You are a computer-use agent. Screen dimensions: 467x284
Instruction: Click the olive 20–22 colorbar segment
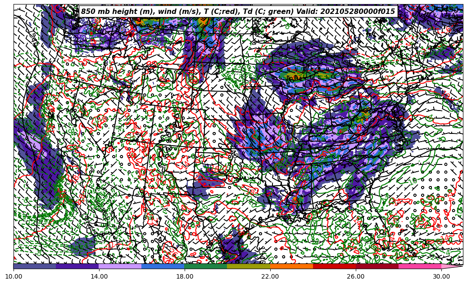(x=249, y=266)
